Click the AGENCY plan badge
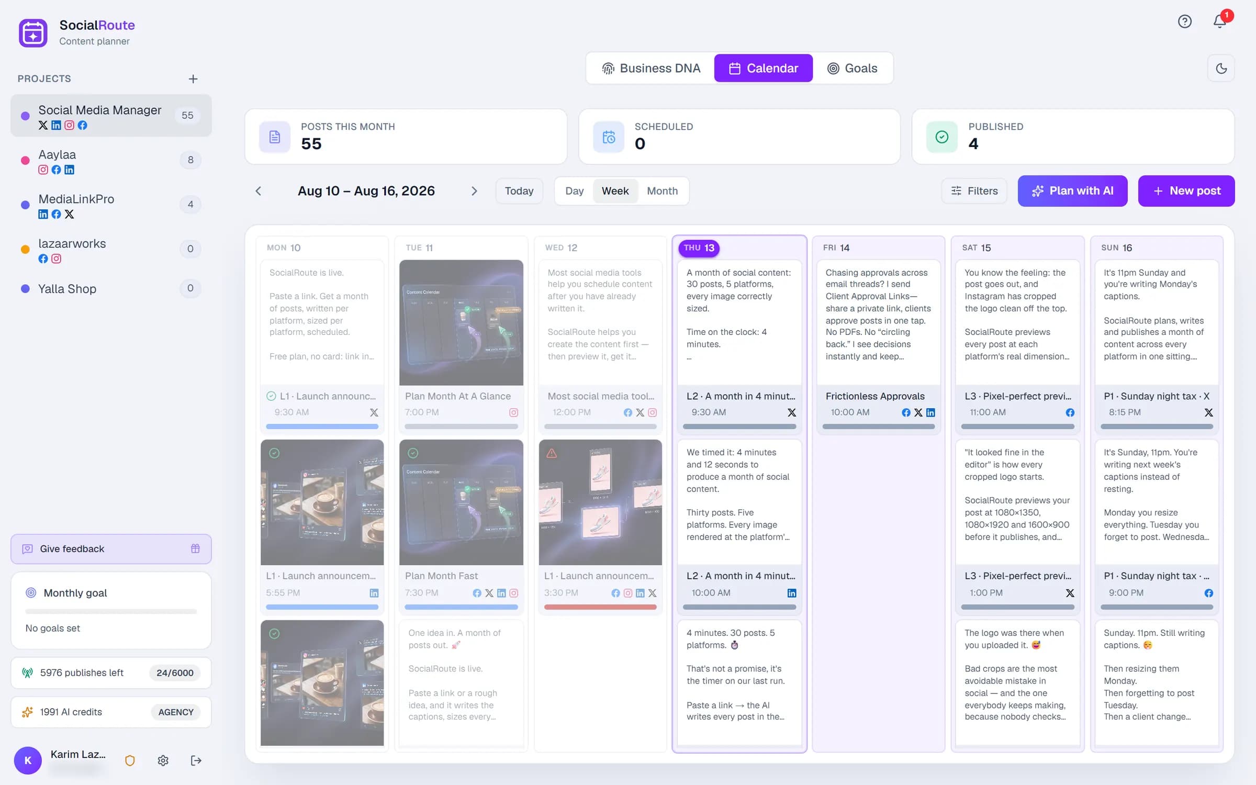The image size is (1256, 785). click(x=176, y=712)
